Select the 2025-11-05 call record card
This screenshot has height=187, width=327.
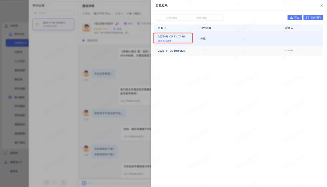pyautogui.click(x=53, y=24)
